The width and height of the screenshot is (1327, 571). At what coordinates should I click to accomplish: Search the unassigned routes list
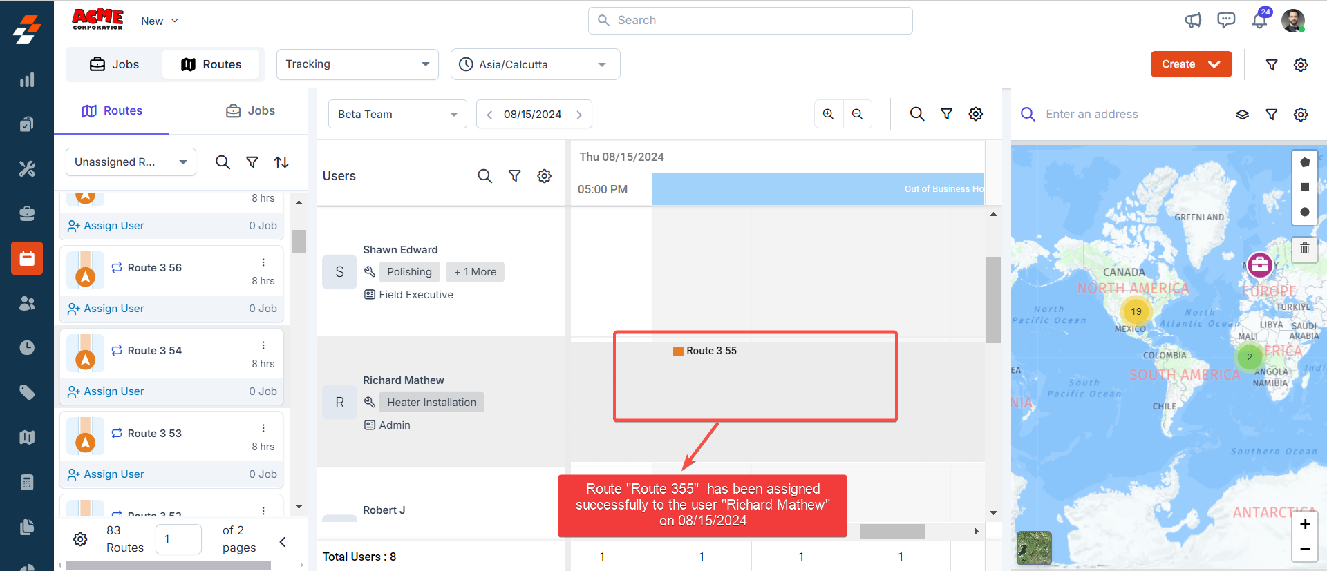[x=223, y=162]
